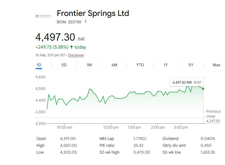The image size is (225, 165).
Task: Open the three-dot more options menu
Action: pyautogui.click(x=86, y=22)
